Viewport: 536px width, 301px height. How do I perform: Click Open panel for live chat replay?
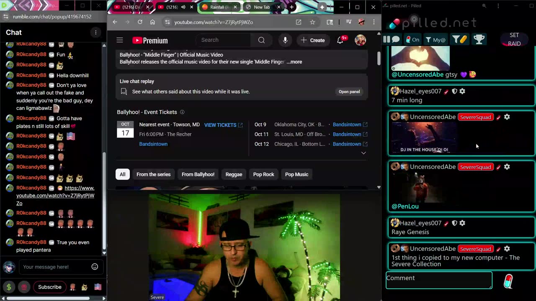[349, 92]
